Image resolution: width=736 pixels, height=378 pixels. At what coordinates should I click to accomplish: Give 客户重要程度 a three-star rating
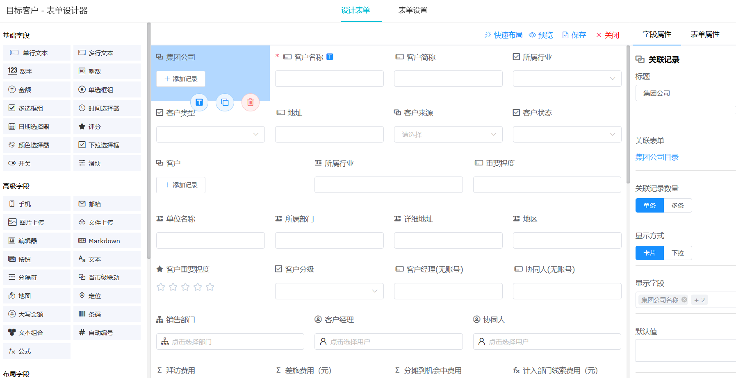coord(185,287)
